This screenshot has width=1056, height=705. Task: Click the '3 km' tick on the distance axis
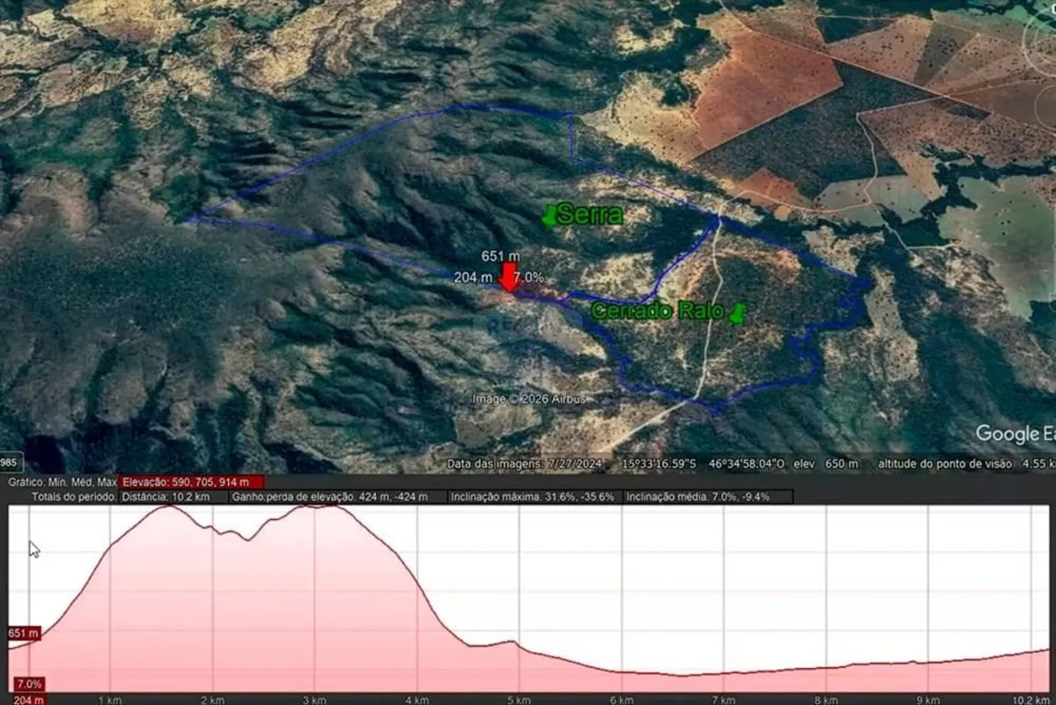[314, 700]
